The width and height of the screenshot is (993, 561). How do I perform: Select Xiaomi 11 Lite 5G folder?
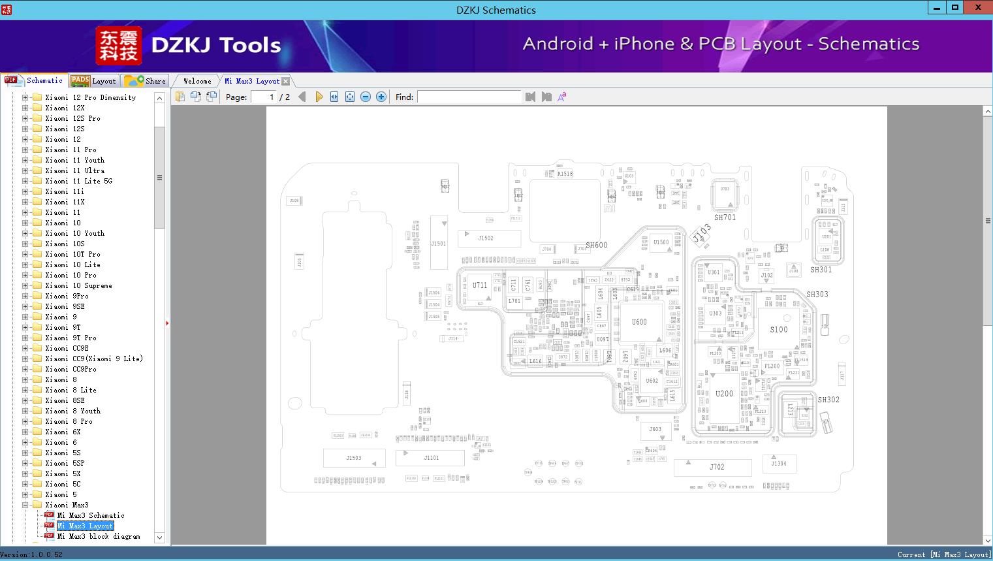click(x=78, y=181)
